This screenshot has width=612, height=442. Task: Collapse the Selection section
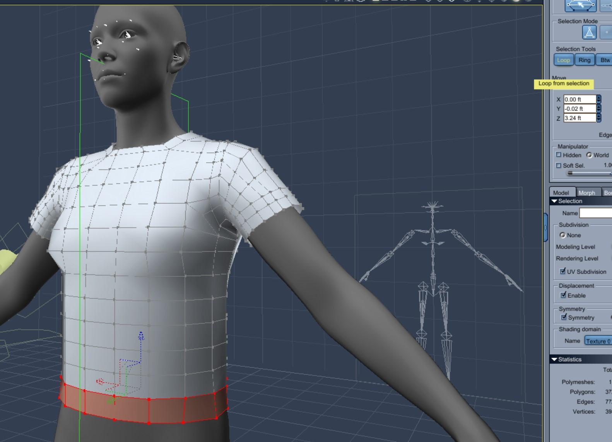tap(554, 201)
